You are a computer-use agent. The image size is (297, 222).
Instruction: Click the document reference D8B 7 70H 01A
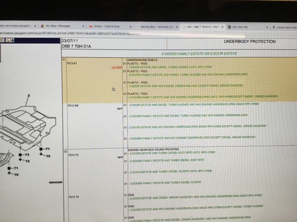pyautogui.click(x=77, y=46)
